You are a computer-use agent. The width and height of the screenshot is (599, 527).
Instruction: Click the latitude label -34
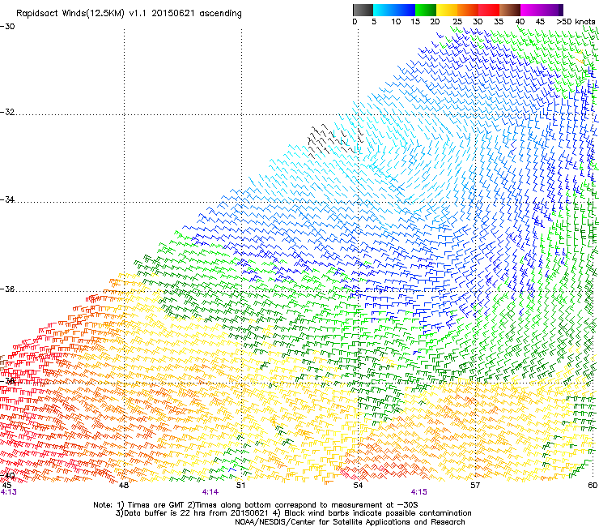pyautogui.click(x=7, y=199)
